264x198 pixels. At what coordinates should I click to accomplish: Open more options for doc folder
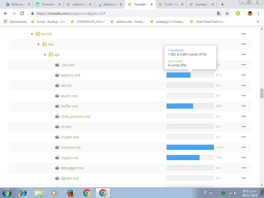point(243,44)
